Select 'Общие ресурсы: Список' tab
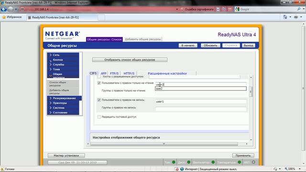306x172 pixels. click(104, 39)
